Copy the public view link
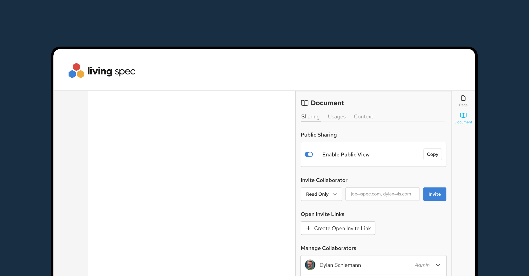Image resolution: width=529 pixels, height=276 pixels. pyautogui.click(x=432, y=154)
